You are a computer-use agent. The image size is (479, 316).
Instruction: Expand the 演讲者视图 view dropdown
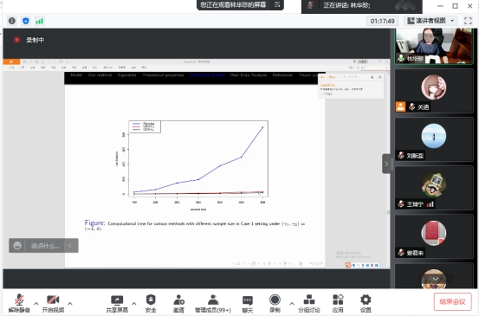coord(431,21)
